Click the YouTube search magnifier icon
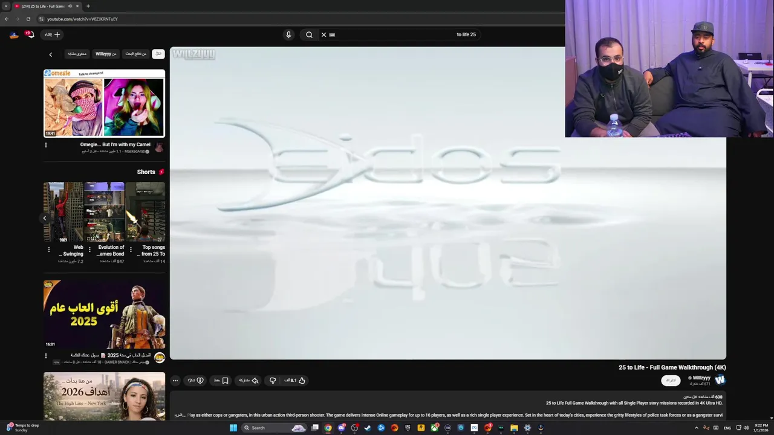 click(x=309, y=34)
